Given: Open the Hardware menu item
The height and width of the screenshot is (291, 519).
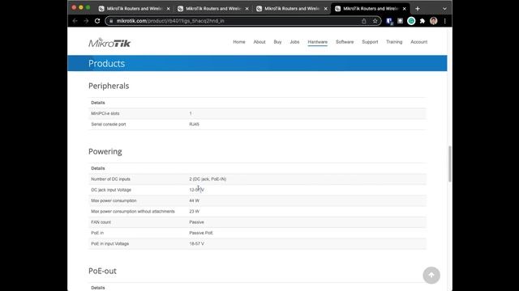Looking at the screenshot, I should (317, 42).
